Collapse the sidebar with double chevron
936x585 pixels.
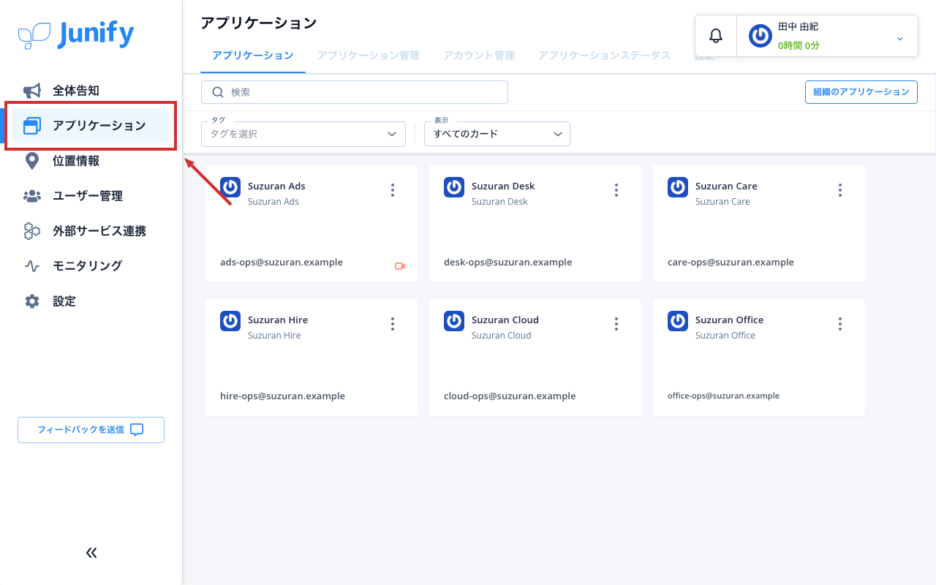(91, 553)
